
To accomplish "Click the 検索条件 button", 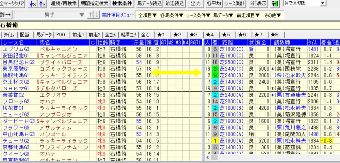I will pyautogui.click(x=122, y=4).
